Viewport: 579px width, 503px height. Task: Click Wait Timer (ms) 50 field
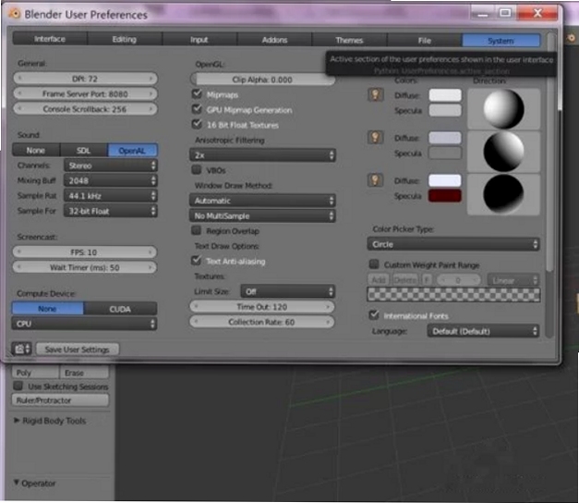(x=84, y=267)
